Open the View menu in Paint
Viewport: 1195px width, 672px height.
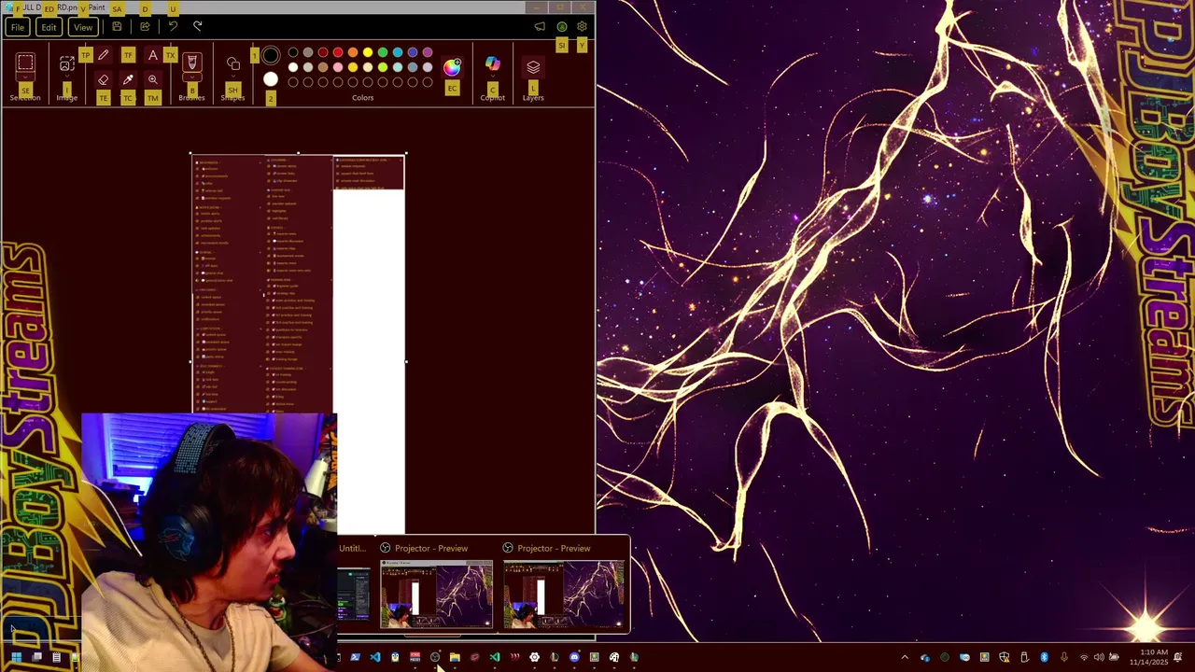[82, 27]
